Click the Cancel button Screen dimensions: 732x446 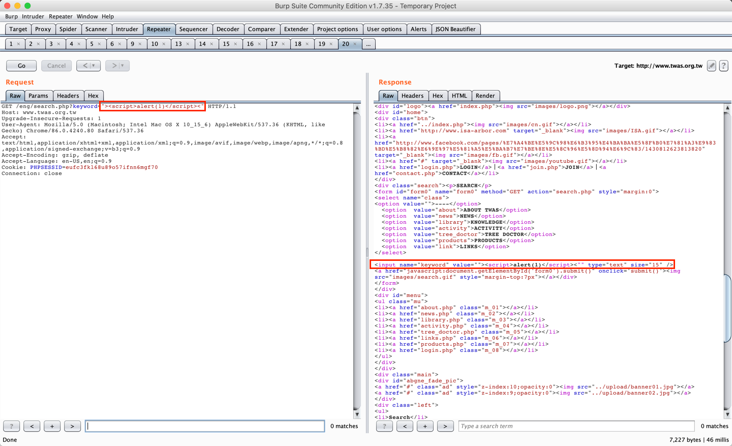[x=56, y=66]
